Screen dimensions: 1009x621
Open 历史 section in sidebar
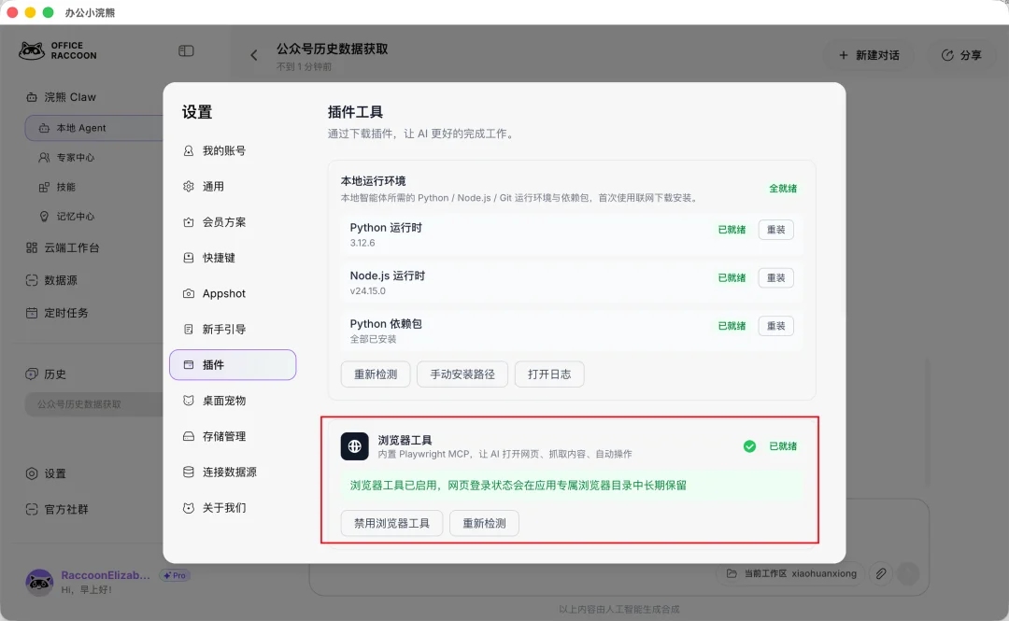(46, 374)
